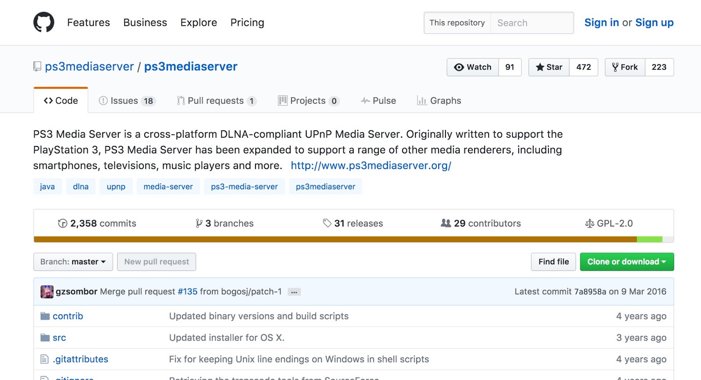
Task: Open the src folder
Action: point(59,338)
